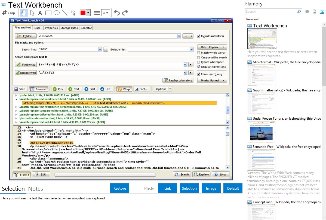Click the Search button

182,175
